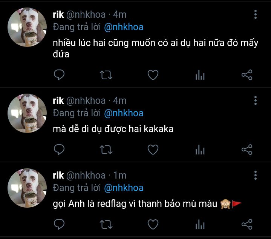Share the "mà dễ dì" tweet
The height and width of the screenshot is (239, 271).
click(247, 150)
